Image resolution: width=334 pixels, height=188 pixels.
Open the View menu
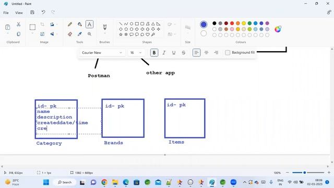pyautogui.click(x=19, y=13)
